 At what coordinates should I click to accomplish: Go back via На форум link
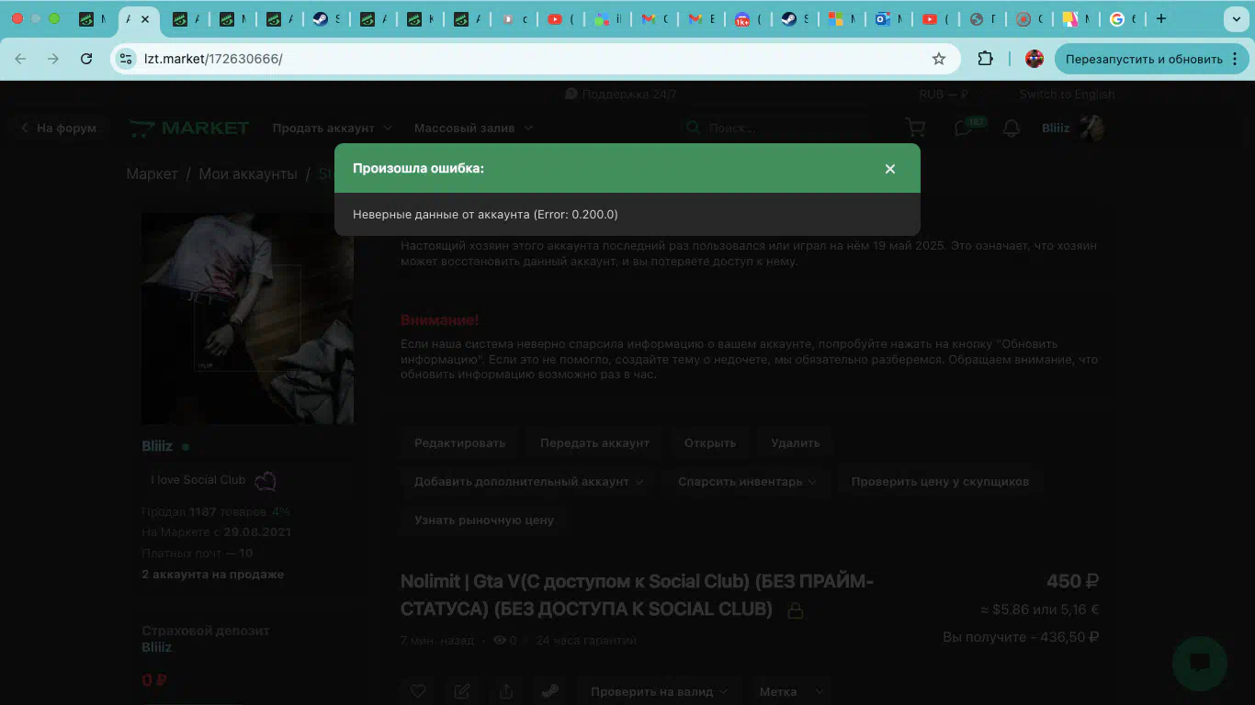[59, 128]
